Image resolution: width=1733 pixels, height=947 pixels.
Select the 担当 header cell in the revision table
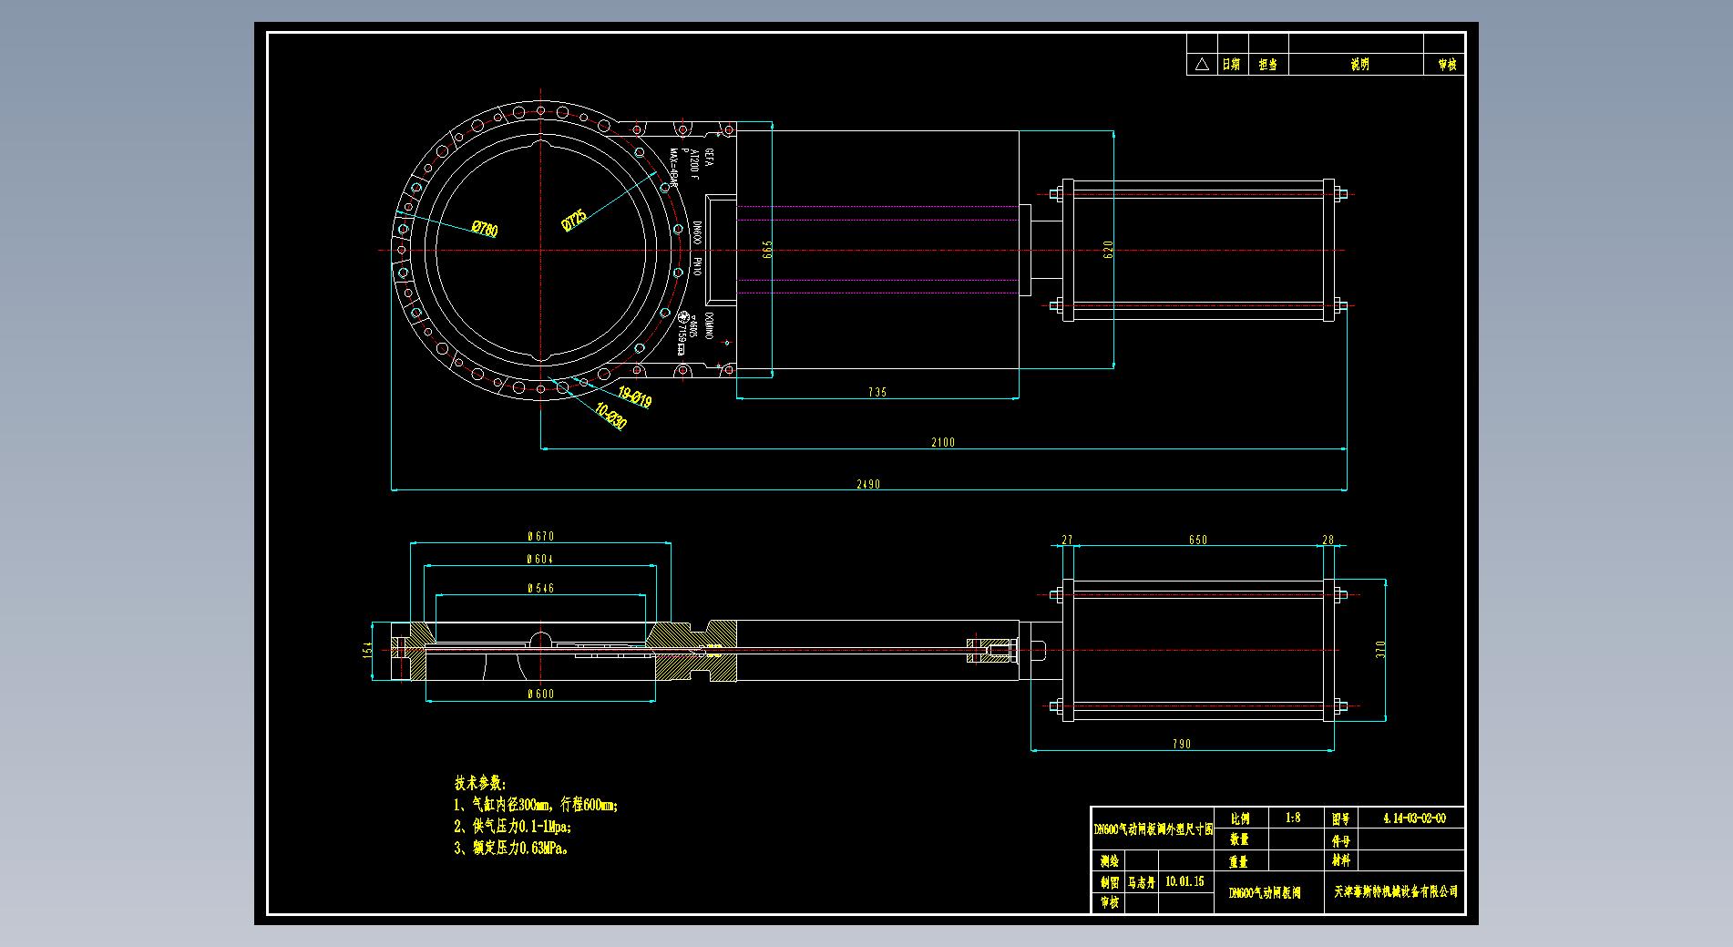(1267, 64)
